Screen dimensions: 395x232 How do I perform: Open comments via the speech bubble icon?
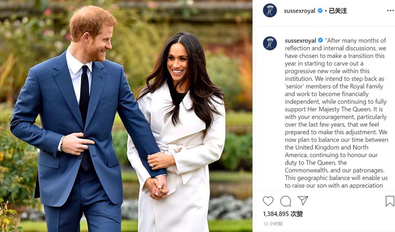(x=286, y=201)
